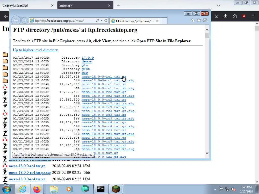Open the command prompt taskbar icon
Viewport: 259px width, 194px height.
[x=101, y=189]
